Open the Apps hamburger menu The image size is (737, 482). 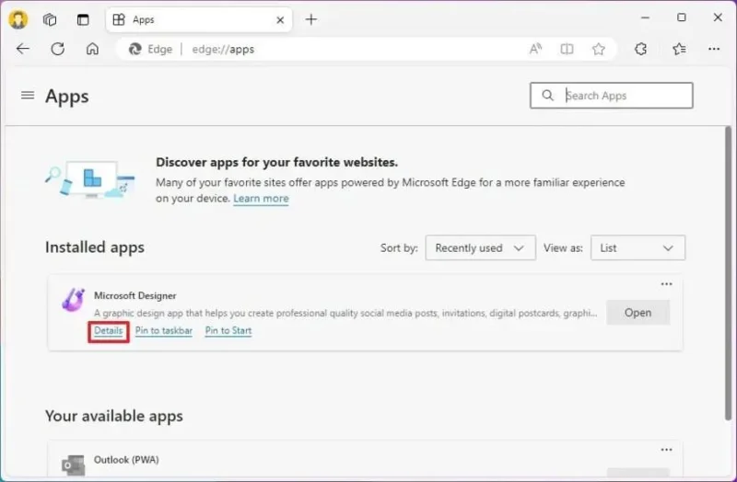click(x=28, y=96)
